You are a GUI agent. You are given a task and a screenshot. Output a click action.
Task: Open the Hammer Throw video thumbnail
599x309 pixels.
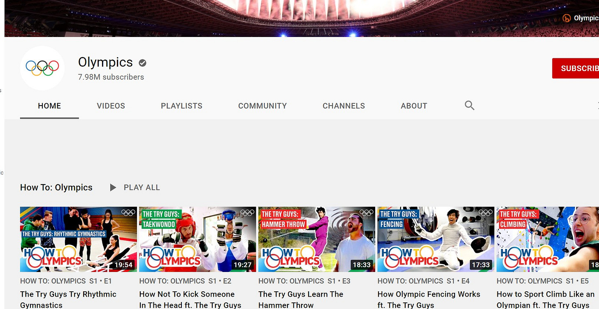pyautogui.click(x=317, y=239)
